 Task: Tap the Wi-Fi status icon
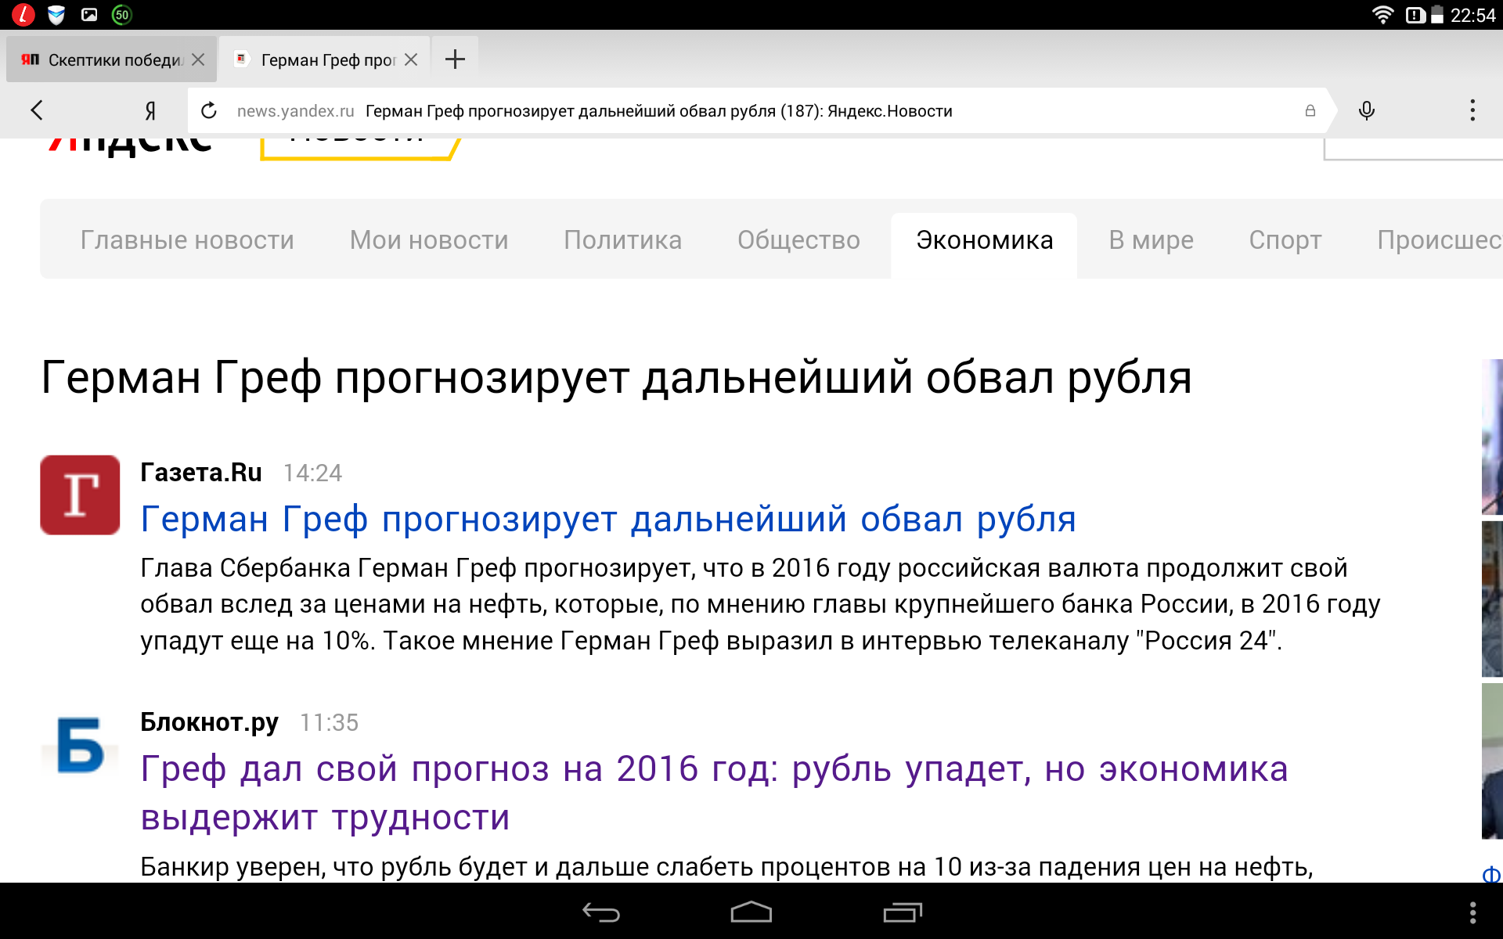(x=1383, y=15)
